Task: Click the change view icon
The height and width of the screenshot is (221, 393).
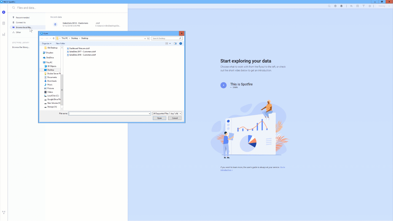Action: click(x=167, y=44)
